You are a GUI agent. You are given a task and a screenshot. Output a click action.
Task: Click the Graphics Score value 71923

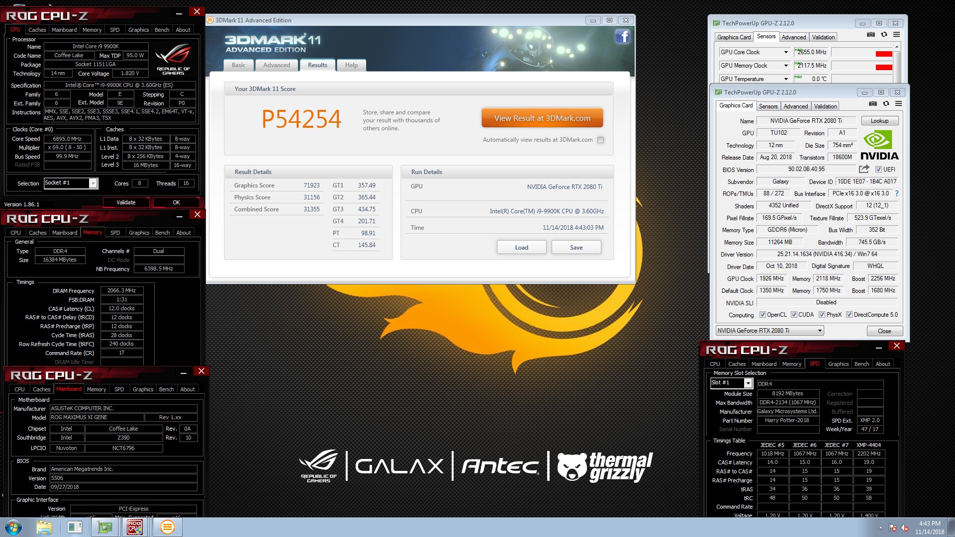pyautogui.click(x=311, y=185)
